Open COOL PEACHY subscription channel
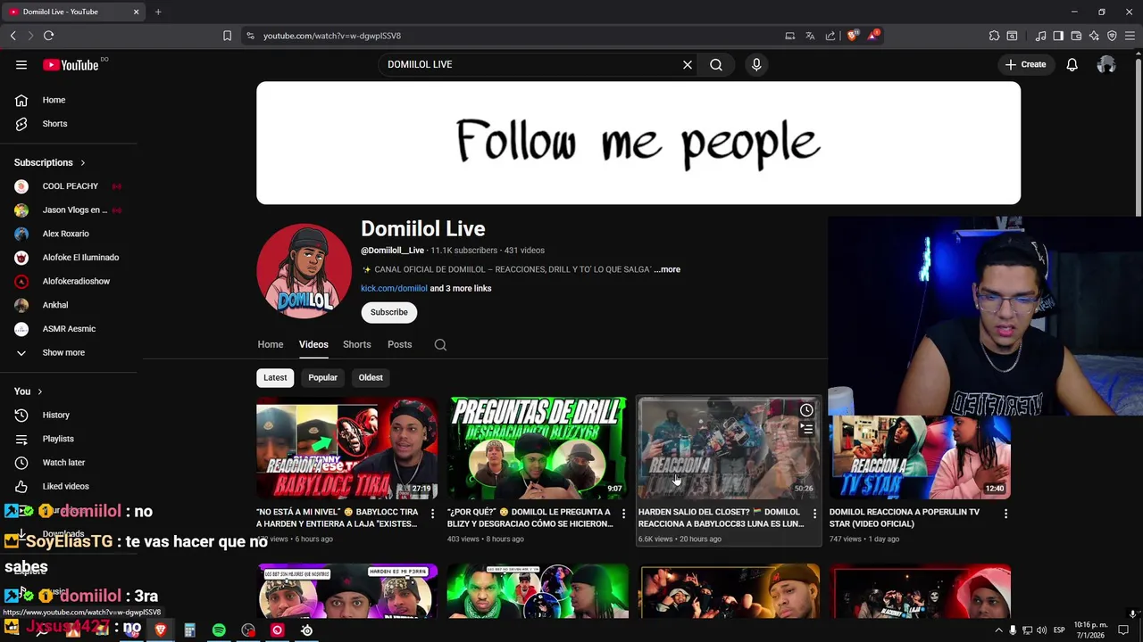Image resolution: width=1143 pixels, height=642 pixels. click(x=71, y=186)
